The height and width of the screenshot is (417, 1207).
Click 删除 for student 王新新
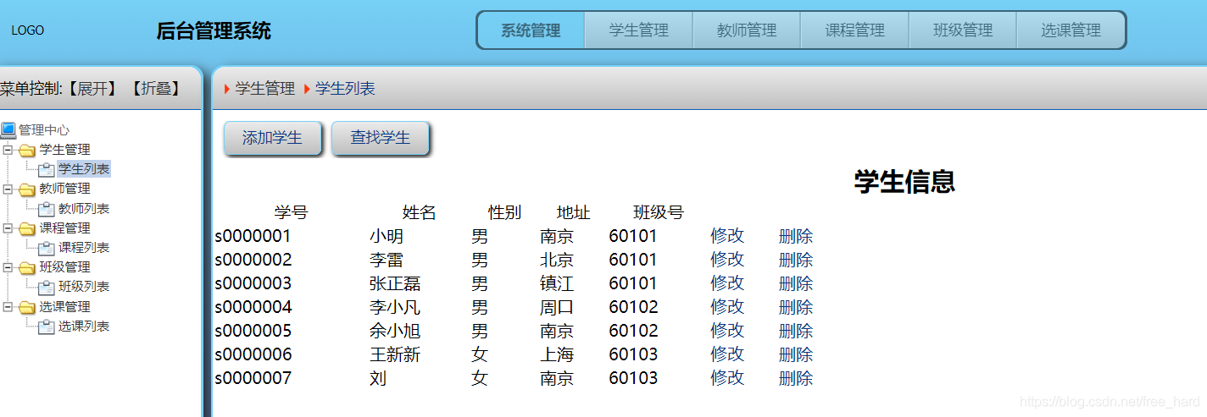tap(796, 354)
